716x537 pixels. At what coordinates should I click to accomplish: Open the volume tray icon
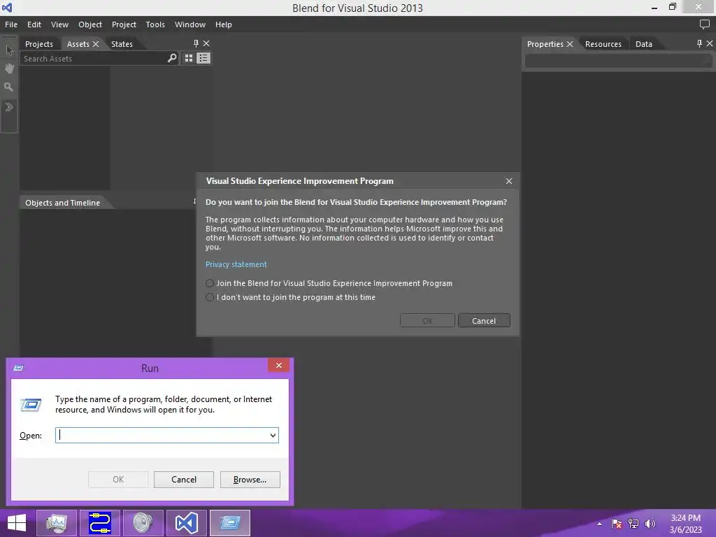click(x=650, y=524)
